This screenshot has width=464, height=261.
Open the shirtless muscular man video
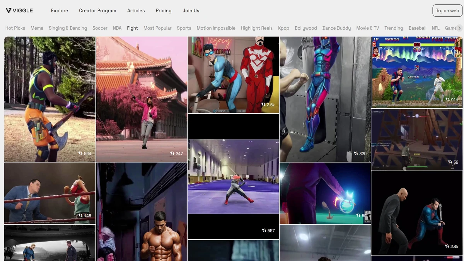point(142,212)
